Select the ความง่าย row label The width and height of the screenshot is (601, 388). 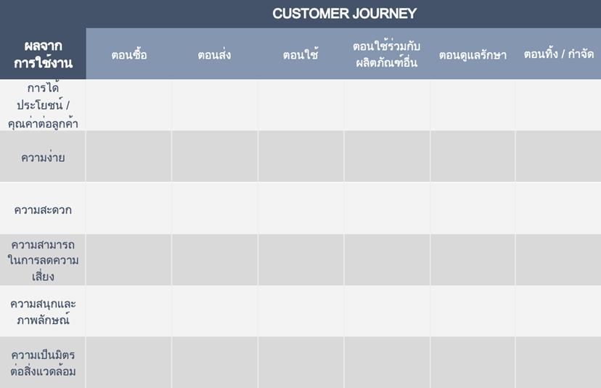pyautogui.click(x=43, y=157)
